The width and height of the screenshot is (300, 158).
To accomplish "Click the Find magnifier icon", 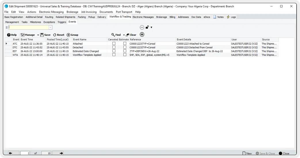I will coord(113,35).
